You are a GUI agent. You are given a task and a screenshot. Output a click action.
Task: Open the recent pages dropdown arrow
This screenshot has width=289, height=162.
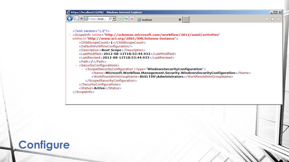point(82,19)
